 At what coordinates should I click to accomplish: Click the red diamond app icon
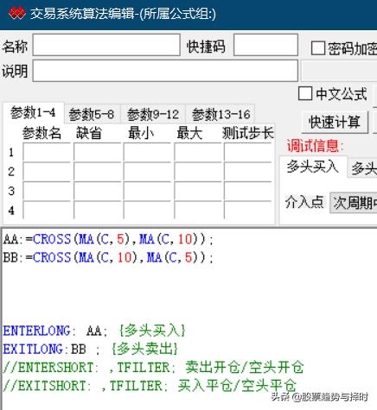[x=17, y=14]
